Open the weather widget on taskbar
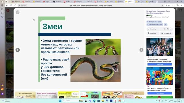The image size is (184, 103). (x=6, y=101)
